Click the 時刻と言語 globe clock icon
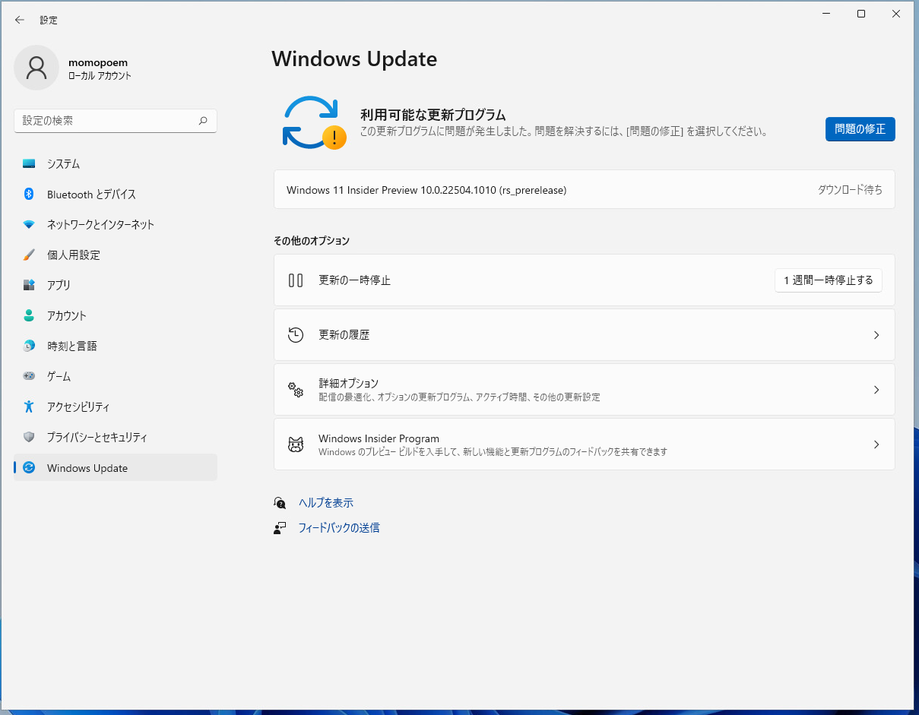The width and height of the screenshot is (919, 715). 29,346
